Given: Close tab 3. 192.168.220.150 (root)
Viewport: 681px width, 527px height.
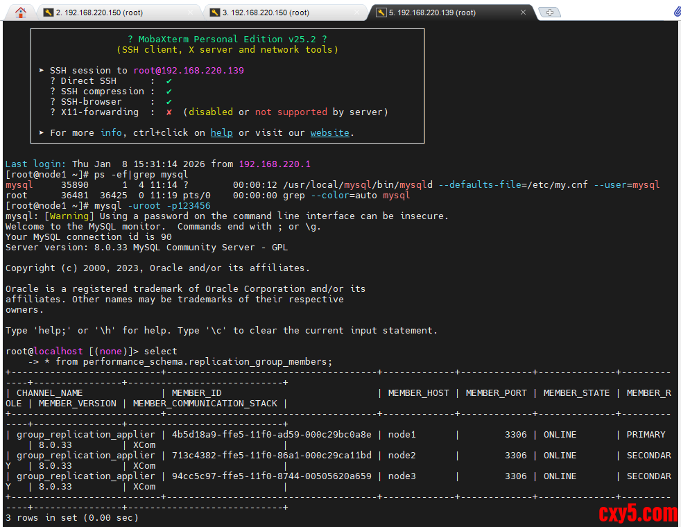Looking at the screenshot, I should (x=358, y=12).
